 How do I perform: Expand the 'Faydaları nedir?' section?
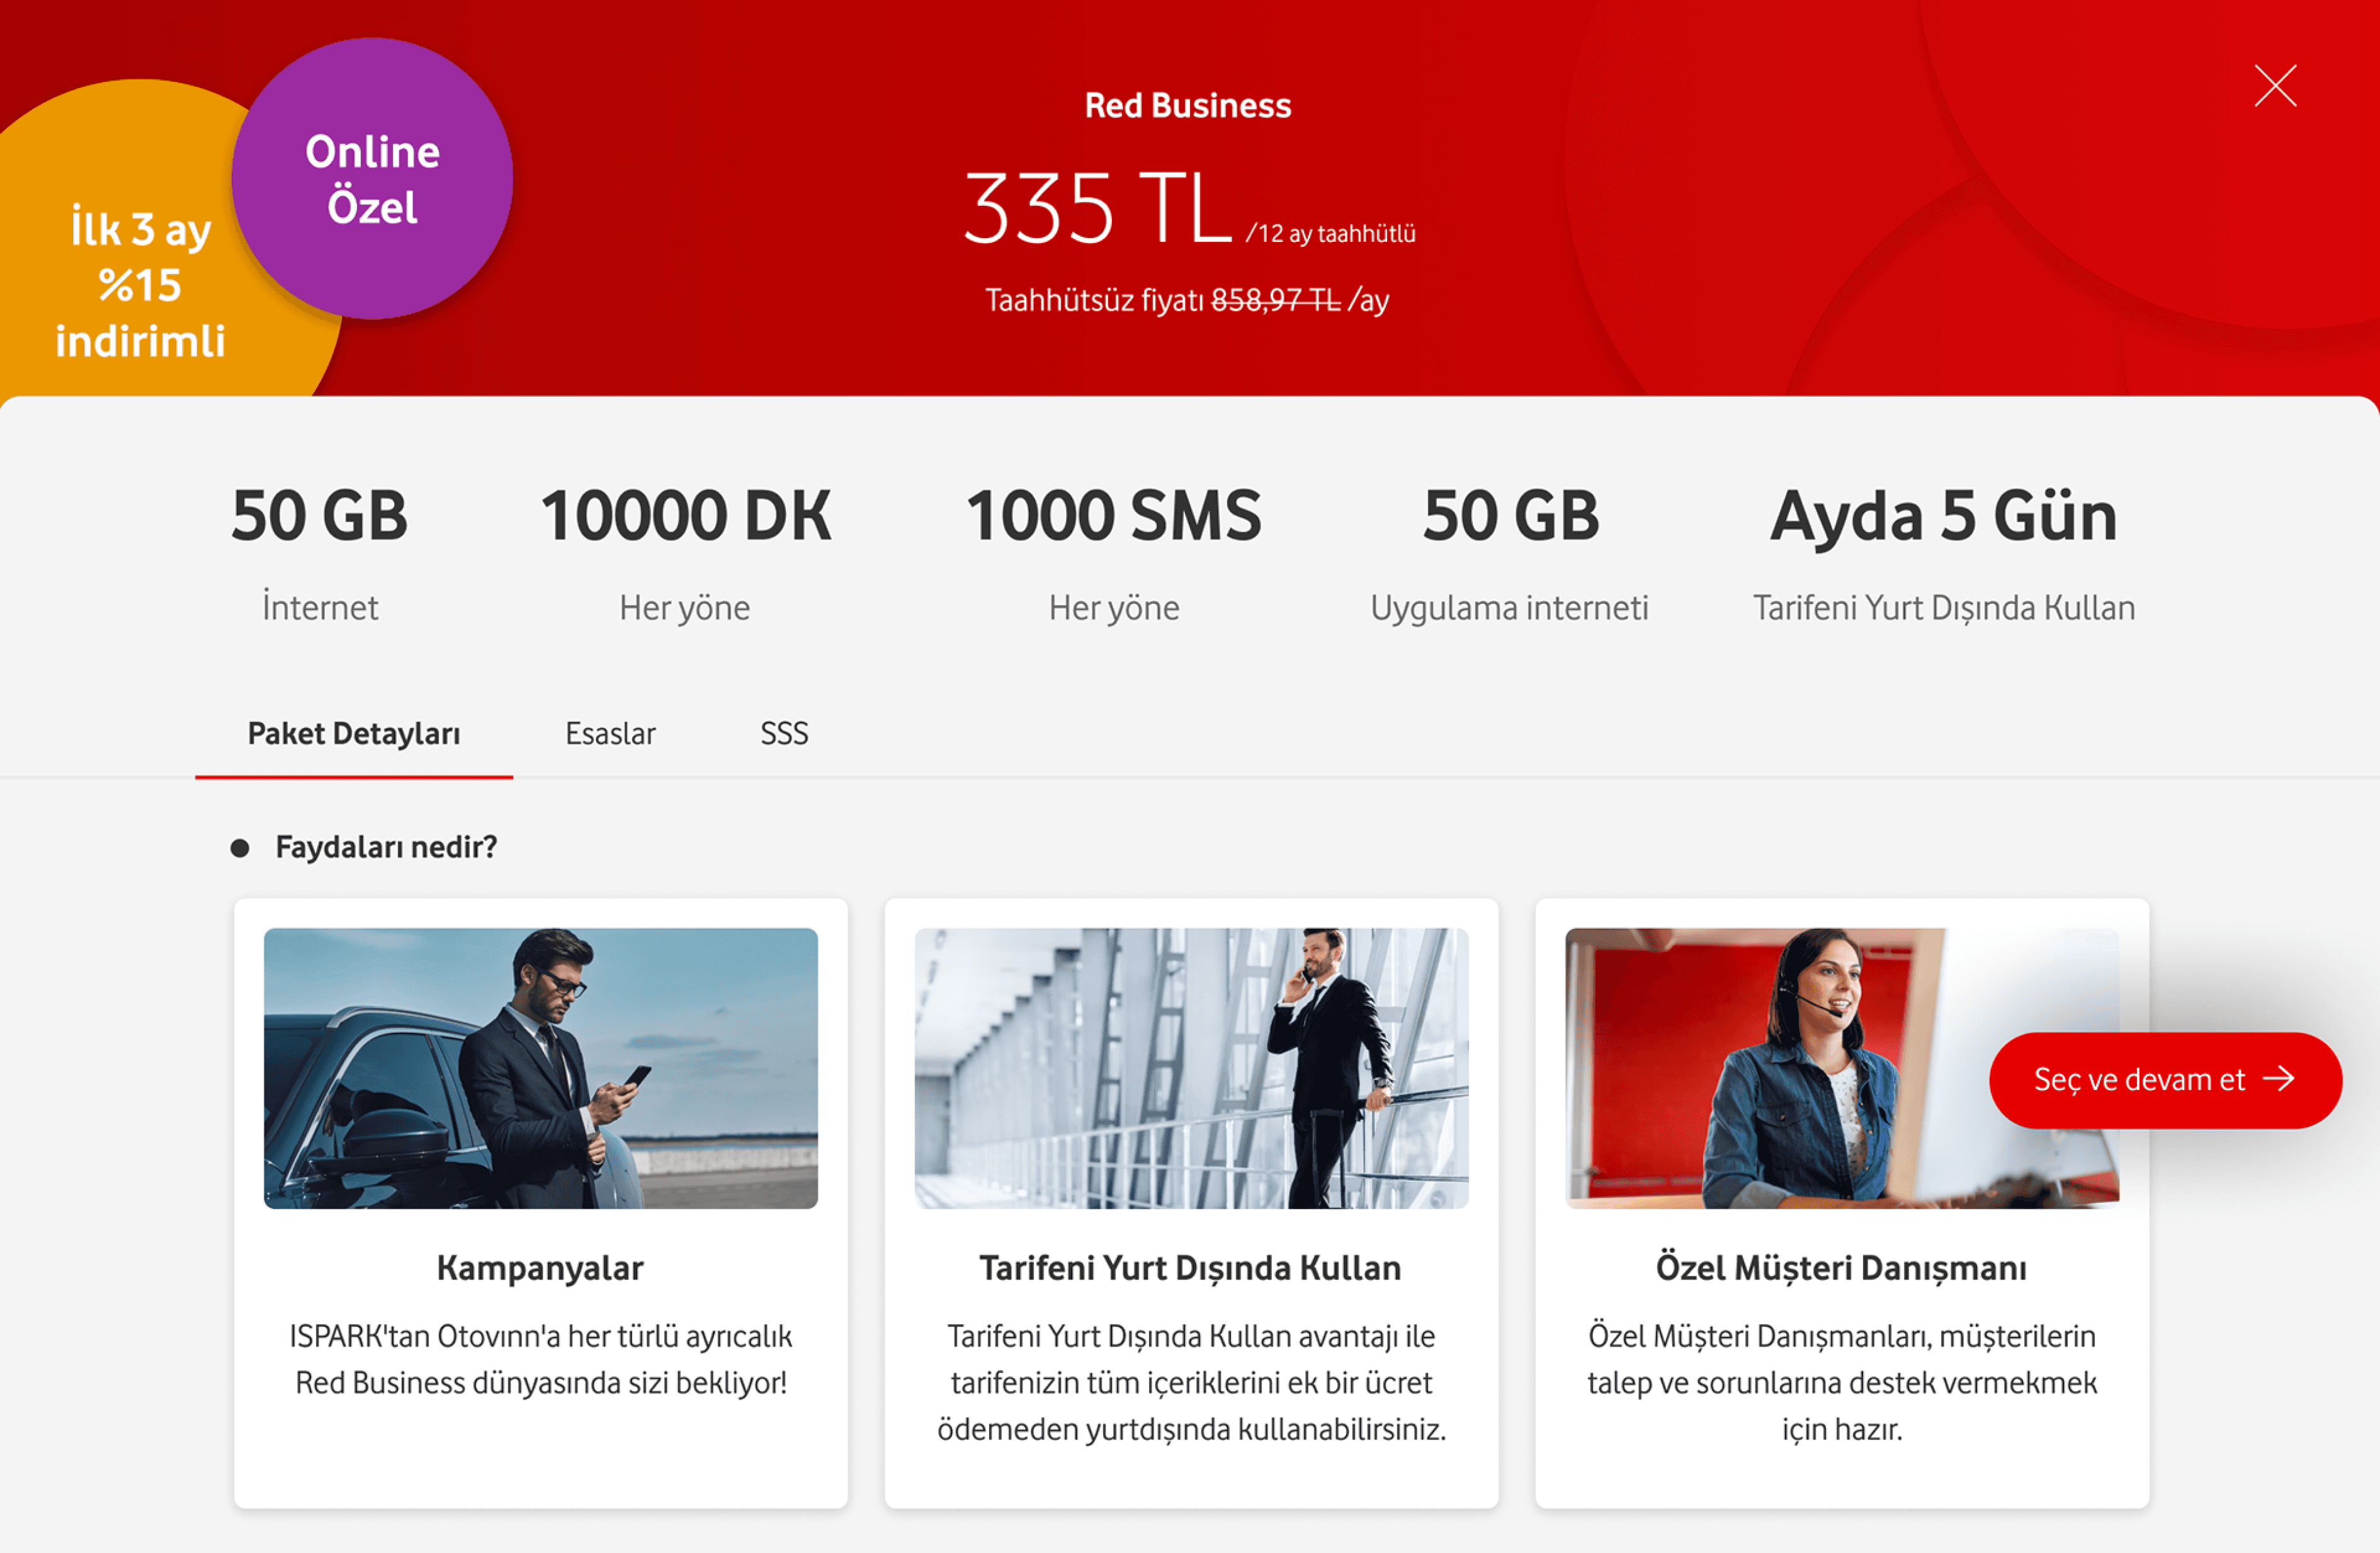(x=386, y=847)
